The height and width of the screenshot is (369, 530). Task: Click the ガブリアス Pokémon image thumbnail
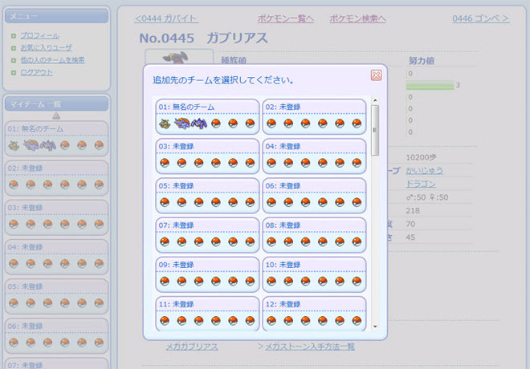click(x=179, y=57)
